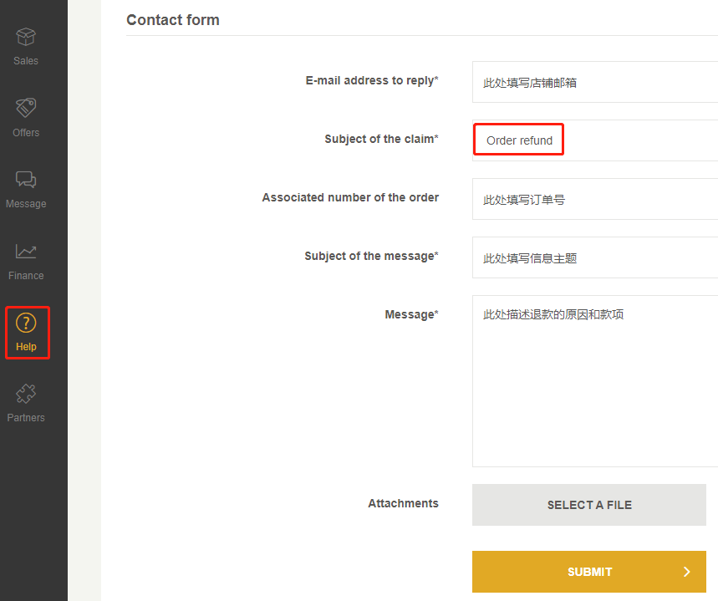Select the Partners text label in sidebar
Viewport: 718px width, 601px height.
coord(26,418)
